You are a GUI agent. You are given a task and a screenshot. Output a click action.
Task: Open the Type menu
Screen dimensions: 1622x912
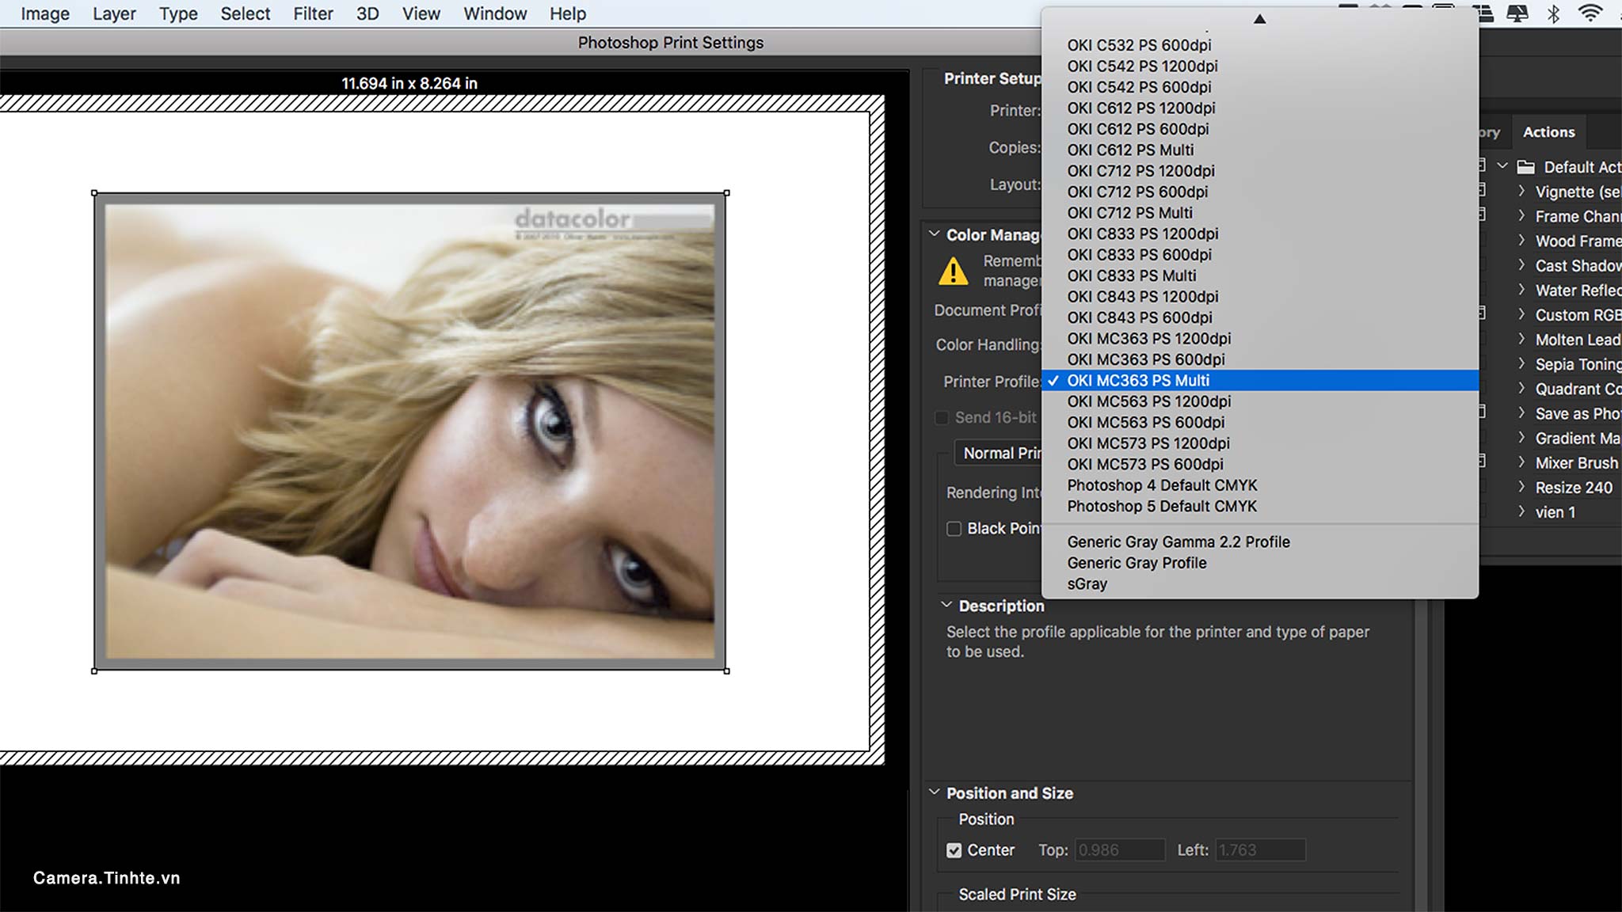coord(178,13)
